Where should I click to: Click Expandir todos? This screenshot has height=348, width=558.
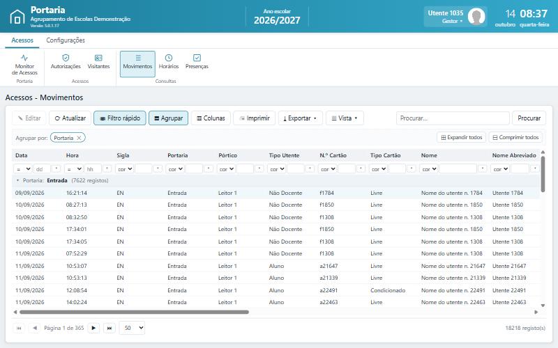pos(461,137)
